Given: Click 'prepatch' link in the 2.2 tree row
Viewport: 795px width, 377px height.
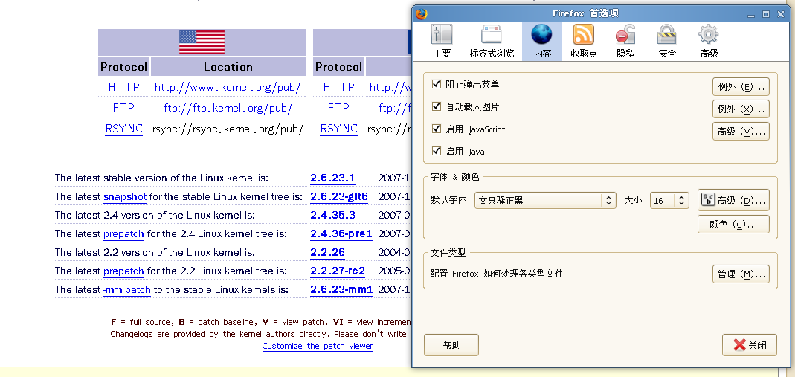Looking at the screenshot, I should click(x=123, y=271).
